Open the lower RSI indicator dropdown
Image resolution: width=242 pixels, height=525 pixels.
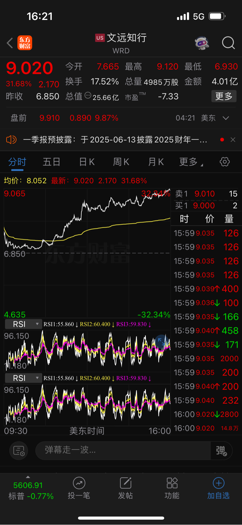[x=23, y=378]
